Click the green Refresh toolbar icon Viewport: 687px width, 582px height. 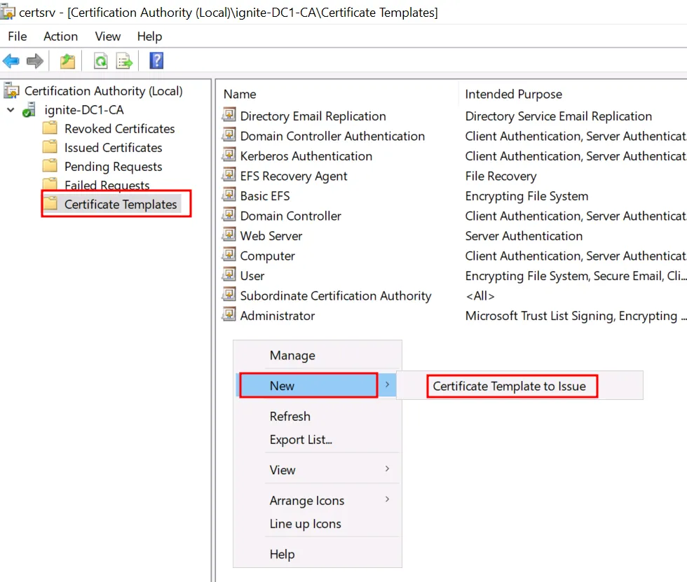point(101,62)
